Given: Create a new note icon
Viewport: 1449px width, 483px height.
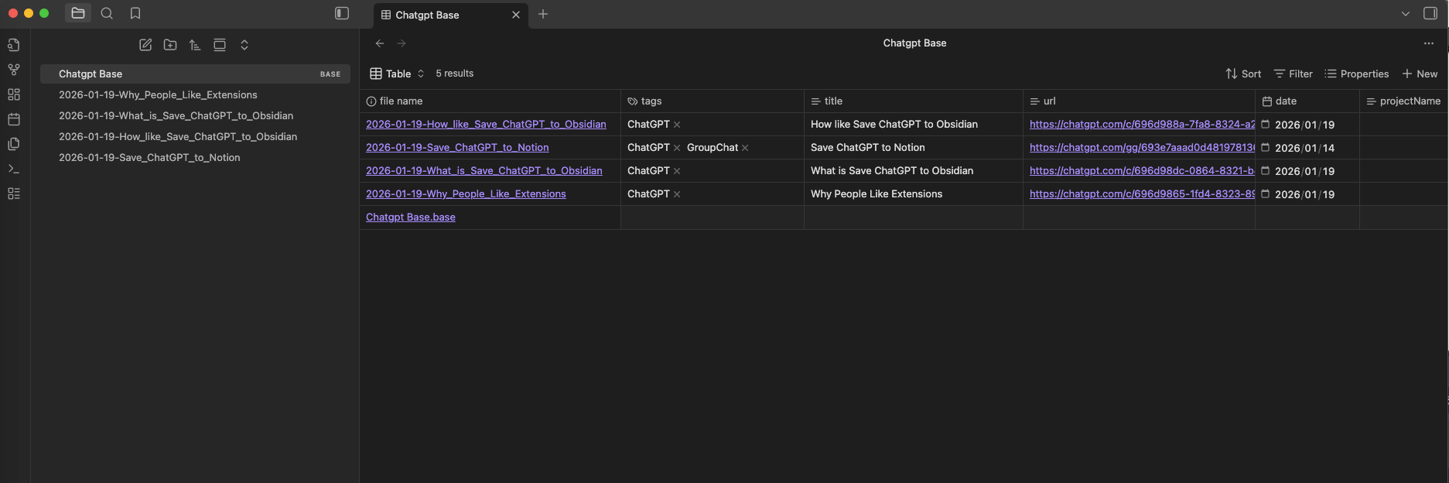Looking at the screenshot, I should tap(145, 45).
